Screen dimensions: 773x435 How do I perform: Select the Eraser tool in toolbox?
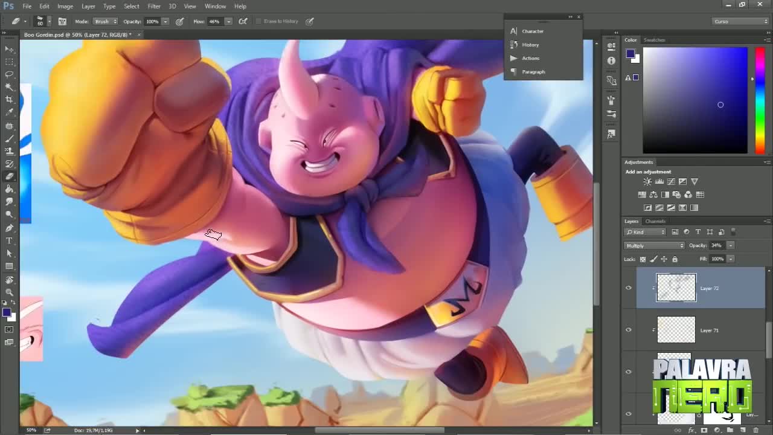point(9,176)
